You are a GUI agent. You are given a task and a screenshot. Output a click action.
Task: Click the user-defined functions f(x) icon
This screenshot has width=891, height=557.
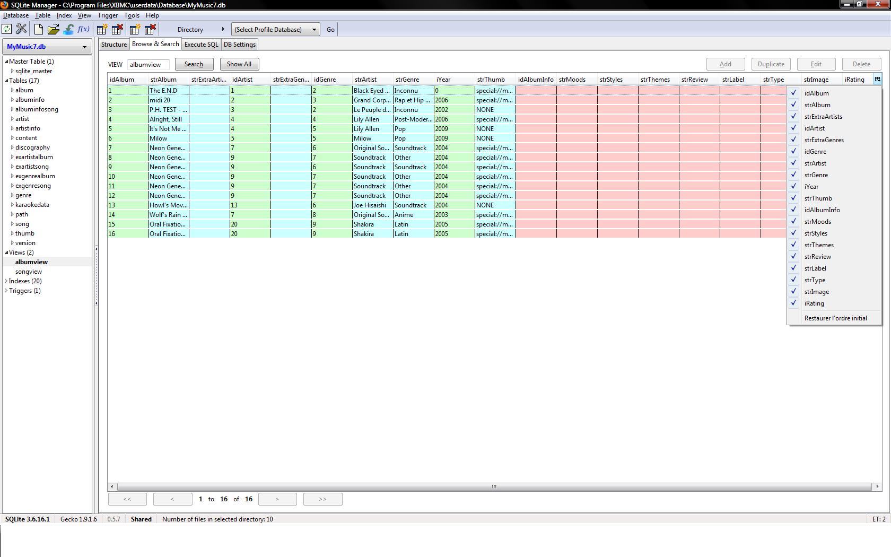83,29
